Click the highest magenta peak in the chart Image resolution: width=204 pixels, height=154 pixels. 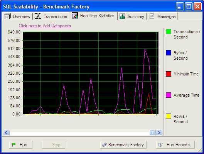[x=145, y=49]
